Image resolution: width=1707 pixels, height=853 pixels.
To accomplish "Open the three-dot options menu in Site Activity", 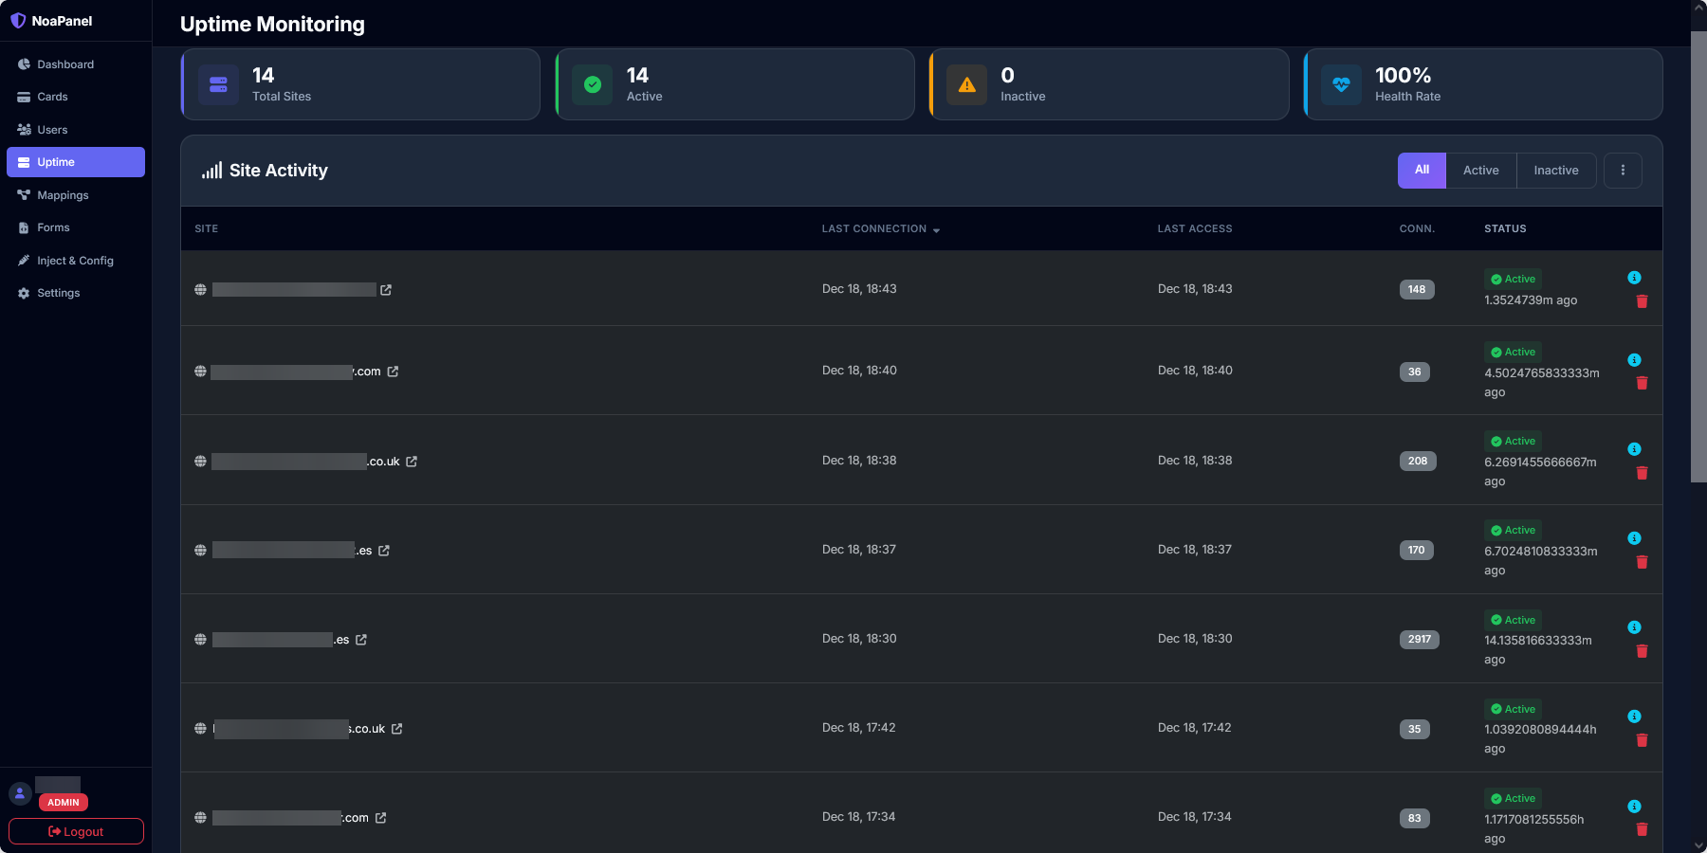I will click(x=1623, y=171).
